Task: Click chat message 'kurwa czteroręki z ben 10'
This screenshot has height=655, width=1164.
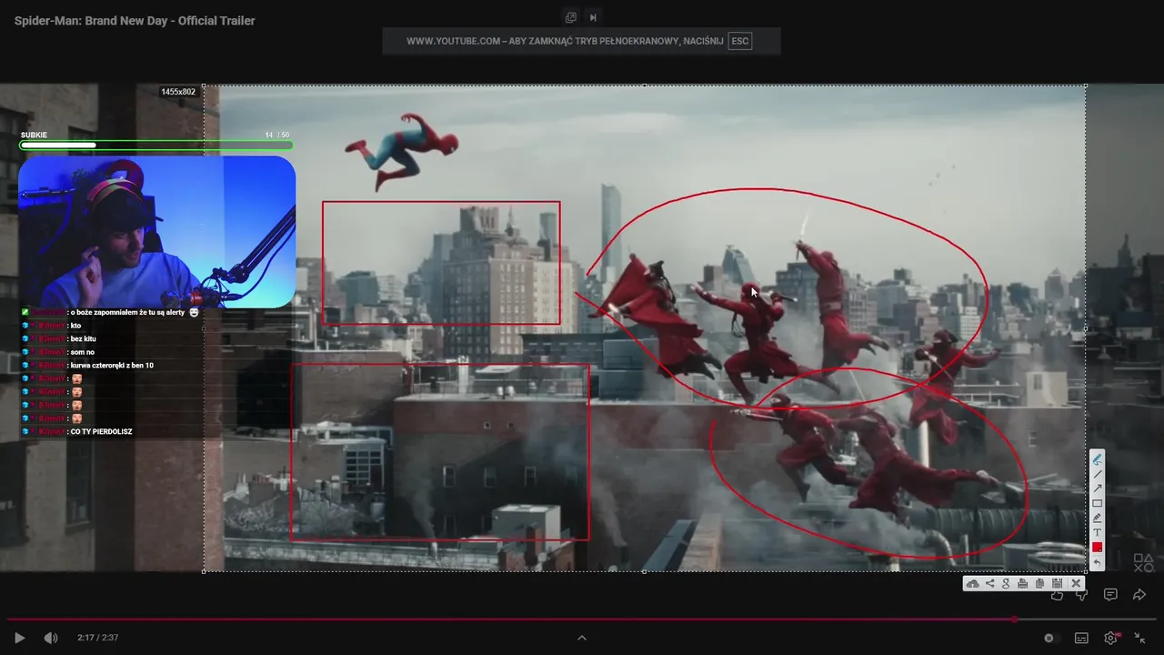Action: pyautogui.click(x=112, y=365)
